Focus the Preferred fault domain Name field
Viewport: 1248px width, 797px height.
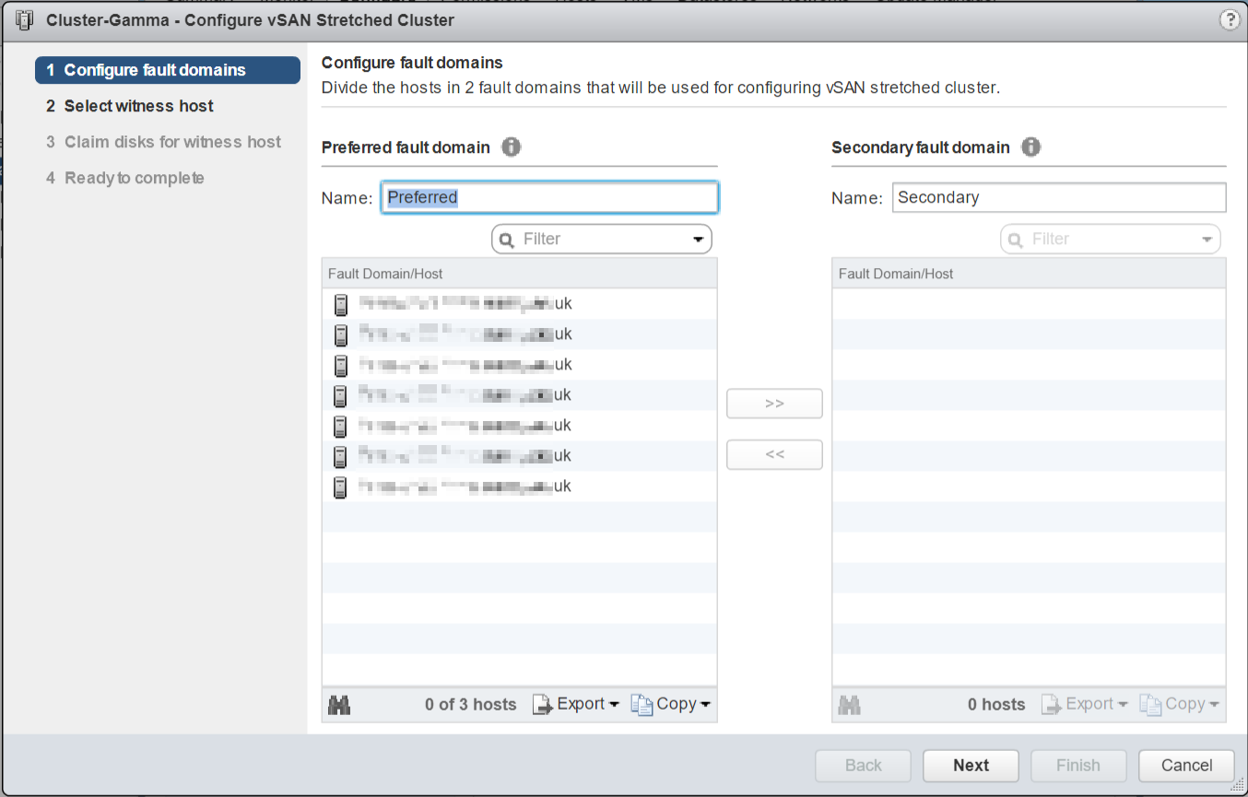(550, 197)
